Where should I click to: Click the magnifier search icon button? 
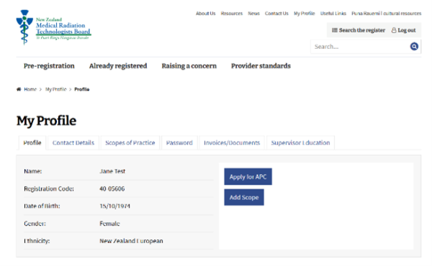(414, 47)
